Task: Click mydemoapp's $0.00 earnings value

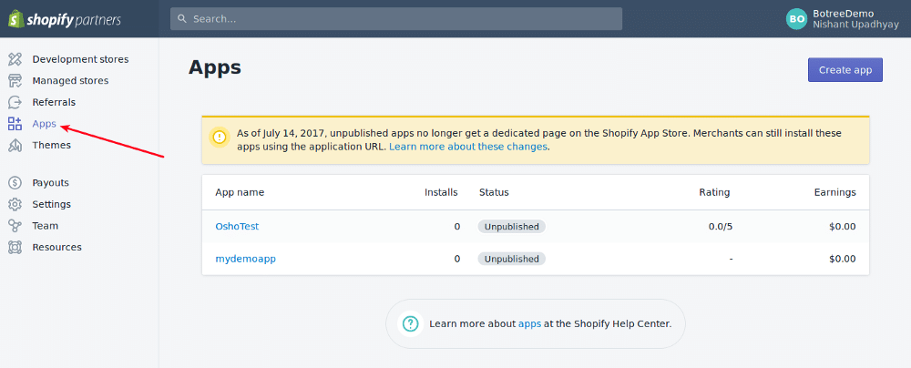Action: click(x=843, y=260)
